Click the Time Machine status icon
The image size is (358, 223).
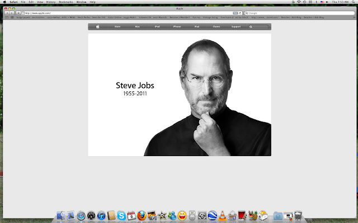pos(304,2)
